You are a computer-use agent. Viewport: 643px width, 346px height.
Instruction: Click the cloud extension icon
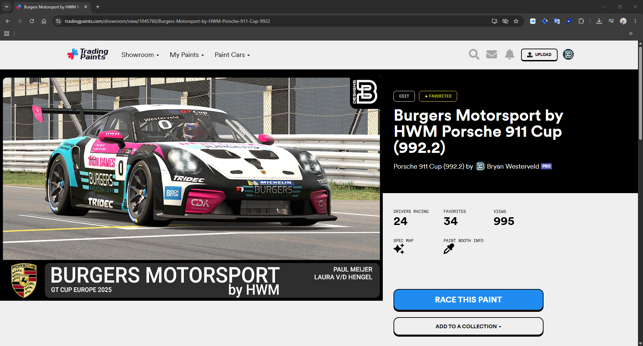click(x=533, y=21)
